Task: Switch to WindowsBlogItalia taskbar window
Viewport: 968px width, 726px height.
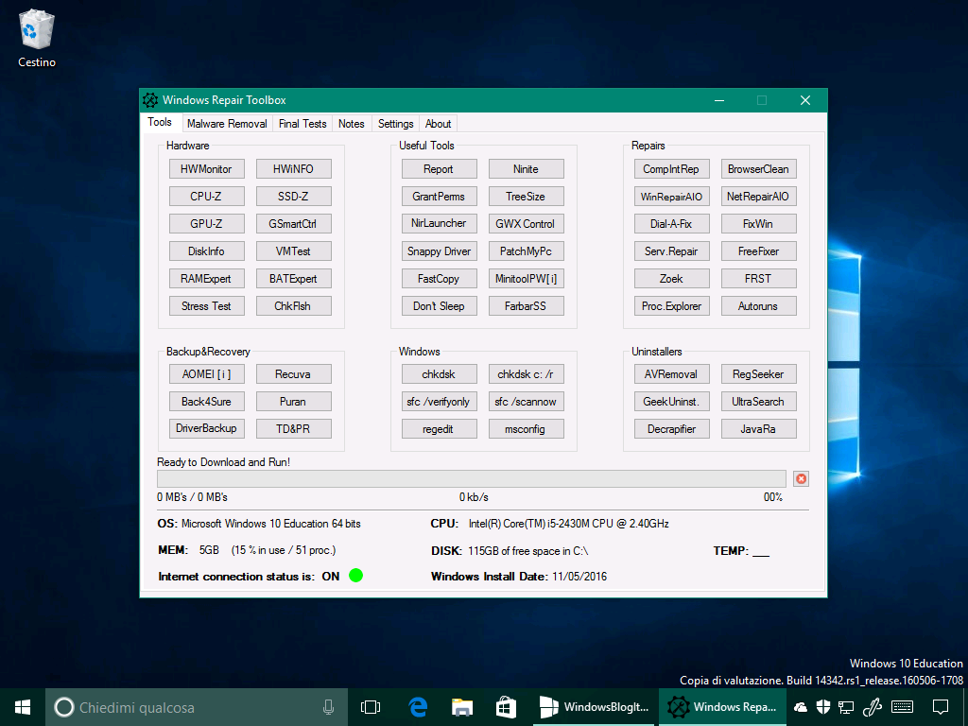Action: 596,707
